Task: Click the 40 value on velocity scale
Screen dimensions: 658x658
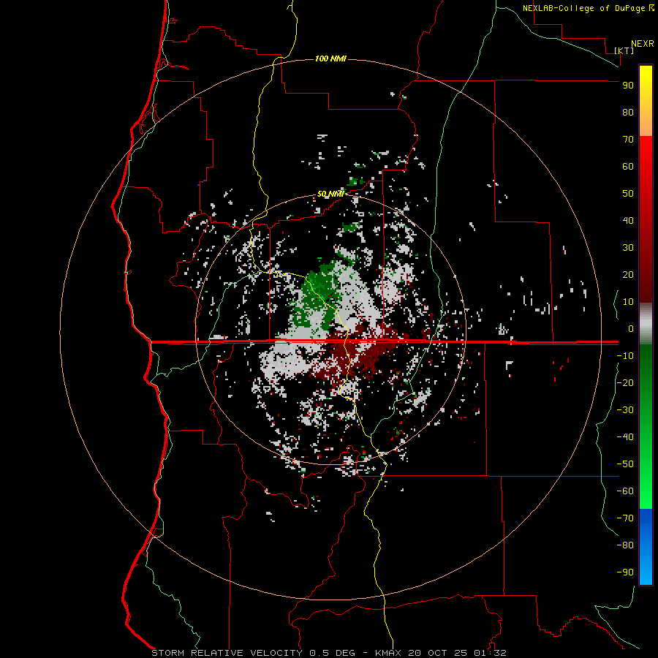Action: [x=628, y=220]
